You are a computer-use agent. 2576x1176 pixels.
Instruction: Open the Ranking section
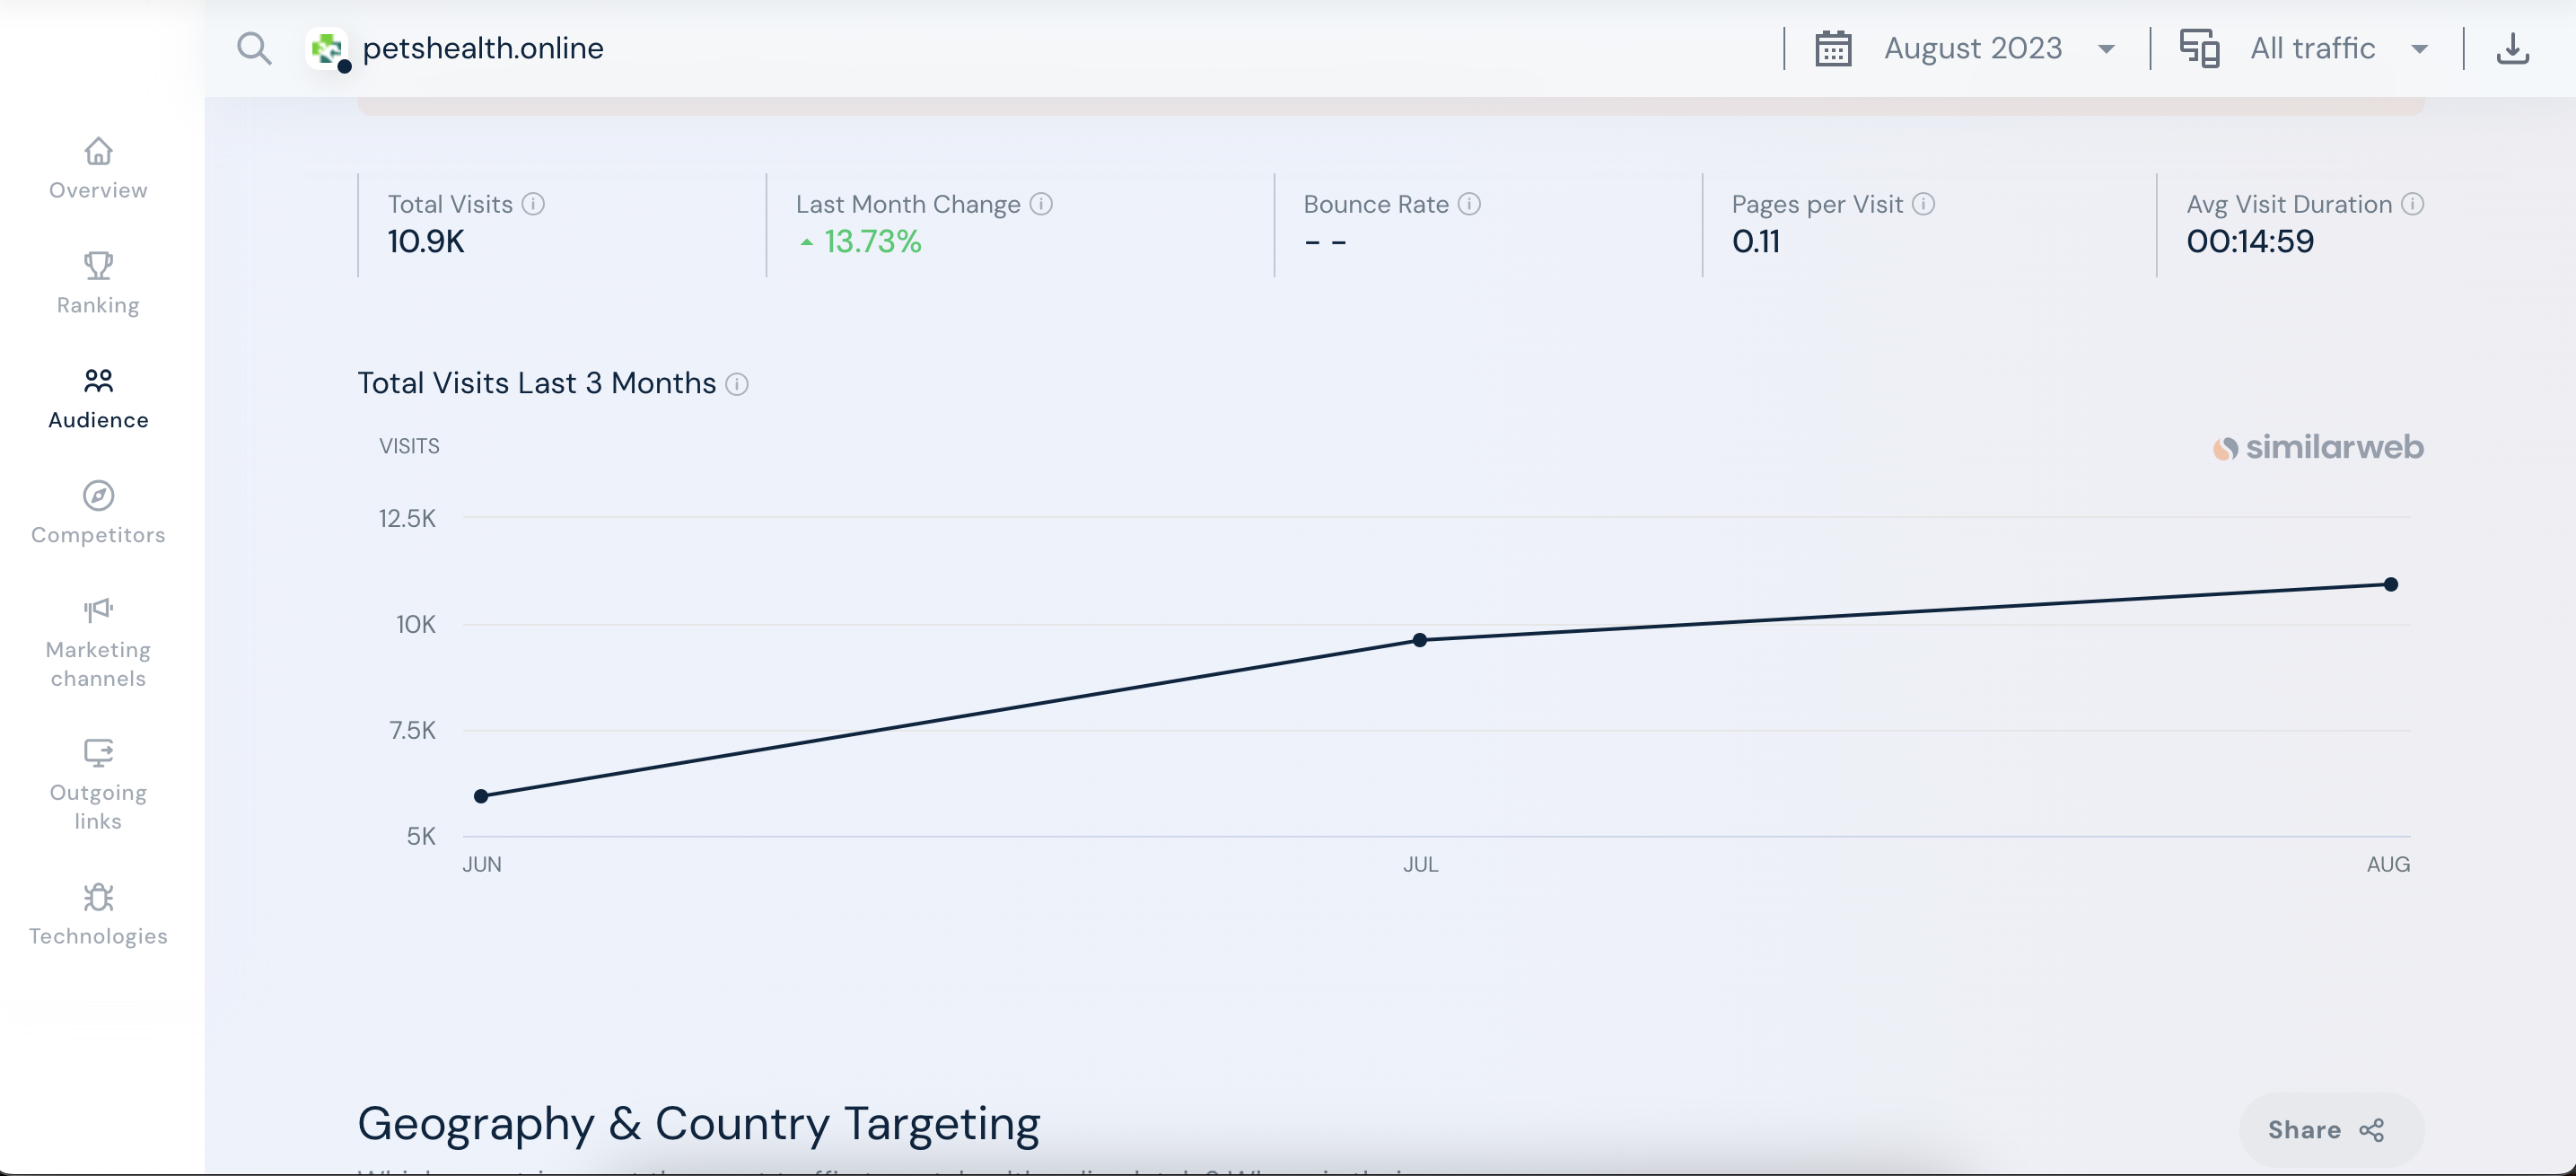pos(98,283)
